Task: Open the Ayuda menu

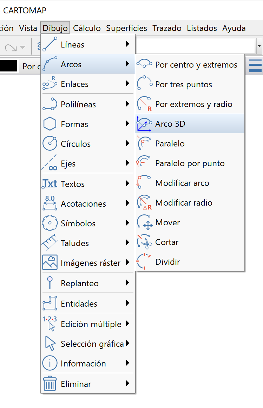Action: (234, 28)
